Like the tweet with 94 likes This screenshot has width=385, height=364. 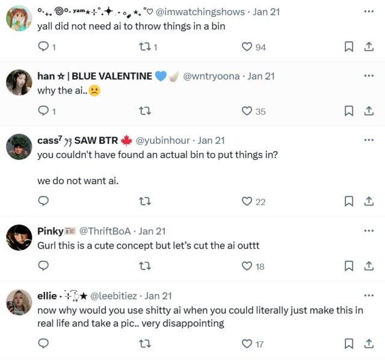247,47
